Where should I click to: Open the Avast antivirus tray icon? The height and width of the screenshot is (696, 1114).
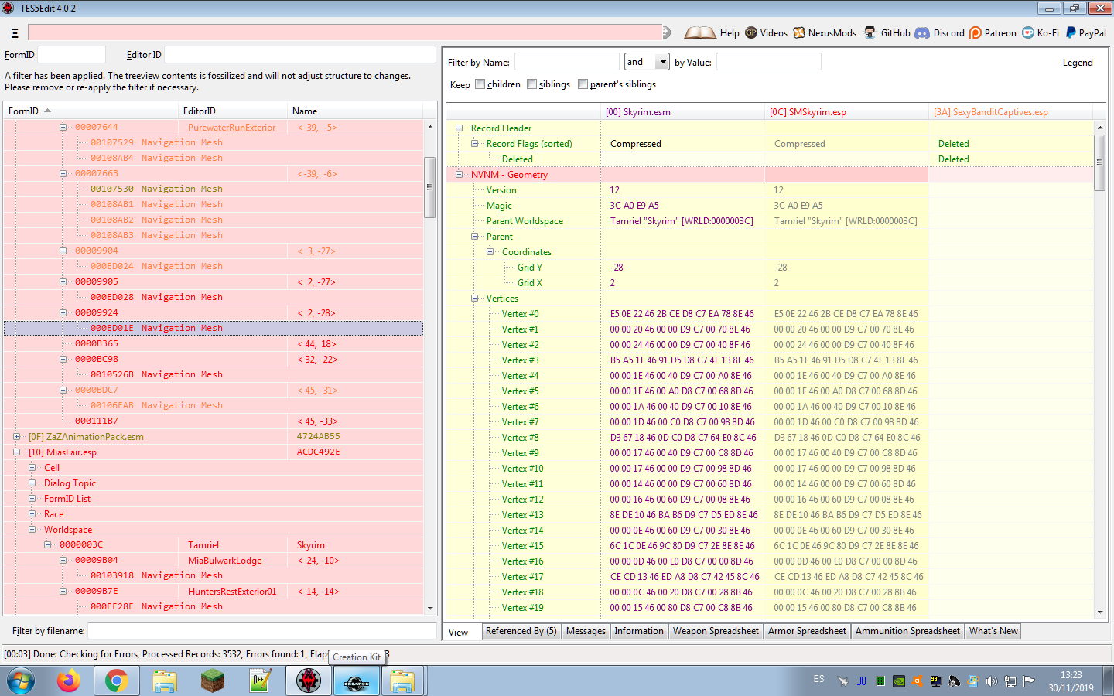[918, 681]
